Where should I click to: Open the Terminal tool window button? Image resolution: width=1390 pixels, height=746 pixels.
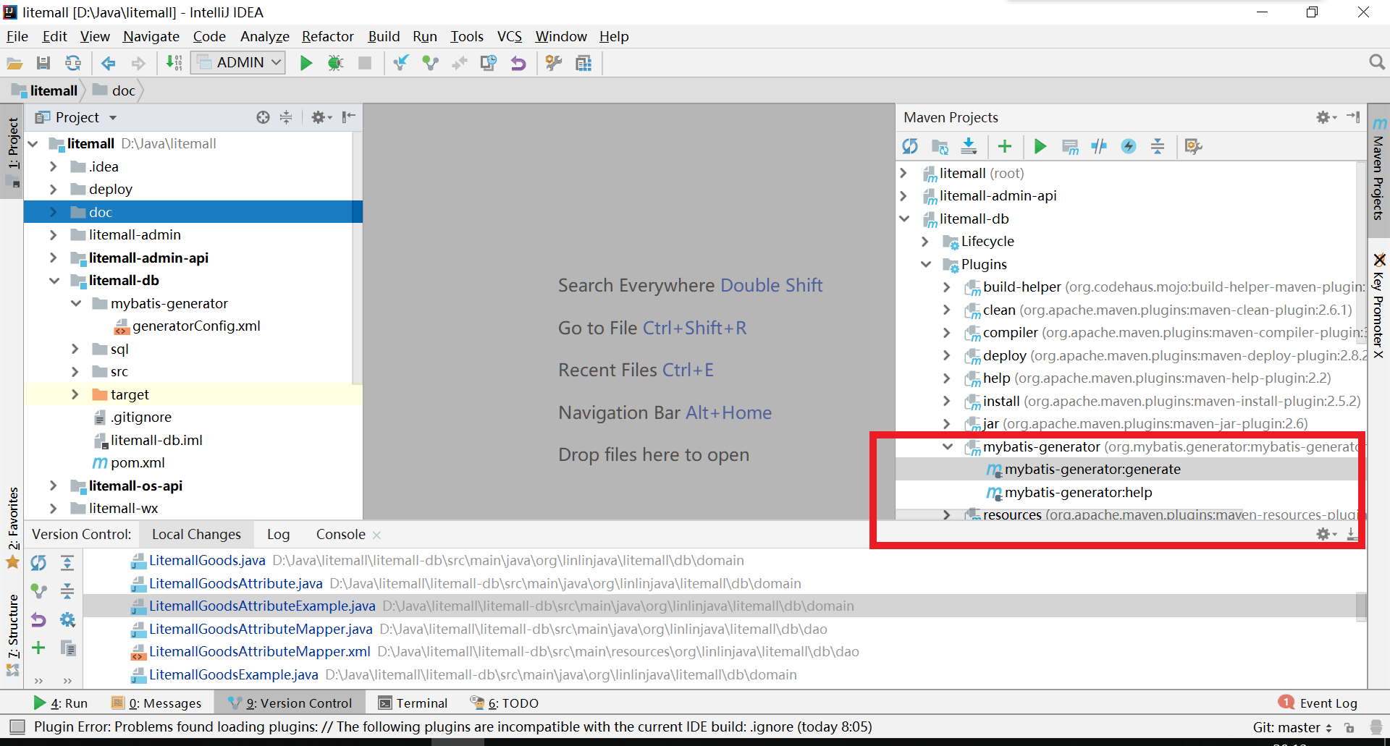coord(413,703)
